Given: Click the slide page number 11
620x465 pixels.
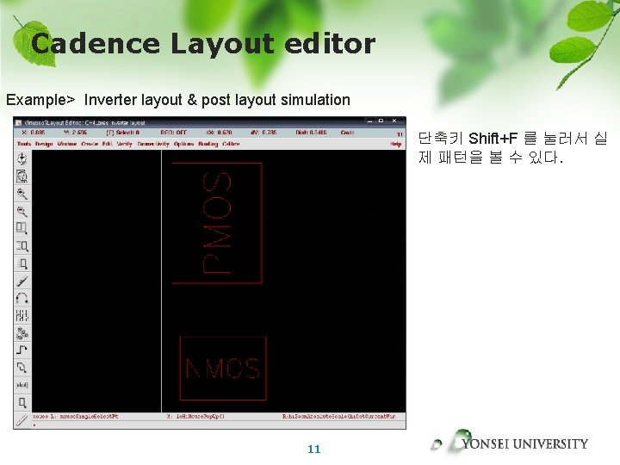Looking at the screenshot, I should point(314,449).
